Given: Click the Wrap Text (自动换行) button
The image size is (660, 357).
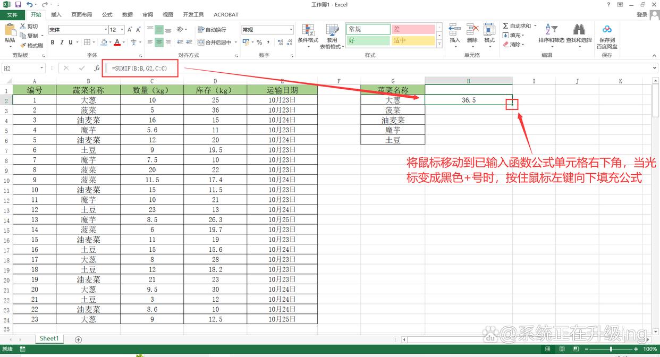Looking at the screenshot, I should (212, 30).
